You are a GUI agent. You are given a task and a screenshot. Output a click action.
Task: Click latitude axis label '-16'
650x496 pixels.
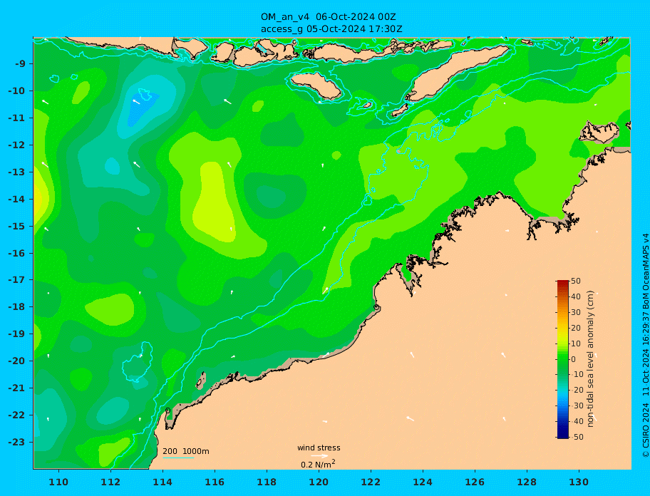click(17, 253)
